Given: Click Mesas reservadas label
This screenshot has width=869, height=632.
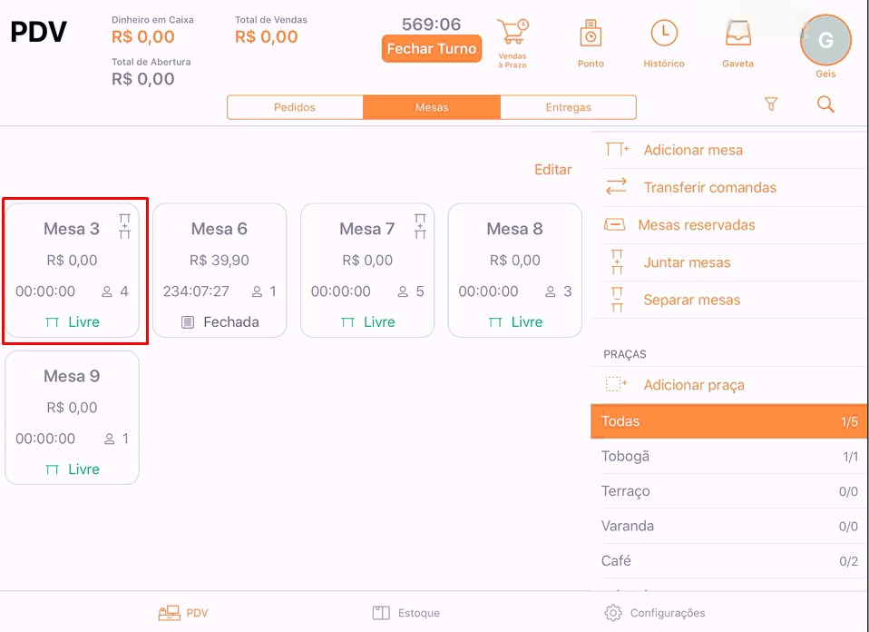Looking at the screenshot, I should pos(696,224).
